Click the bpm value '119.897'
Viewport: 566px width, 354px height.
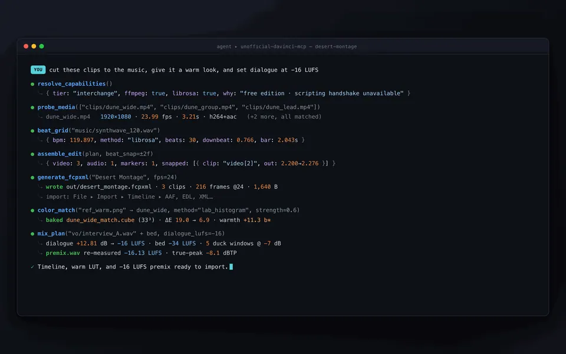pyautogui.click(x=81, y=140)
